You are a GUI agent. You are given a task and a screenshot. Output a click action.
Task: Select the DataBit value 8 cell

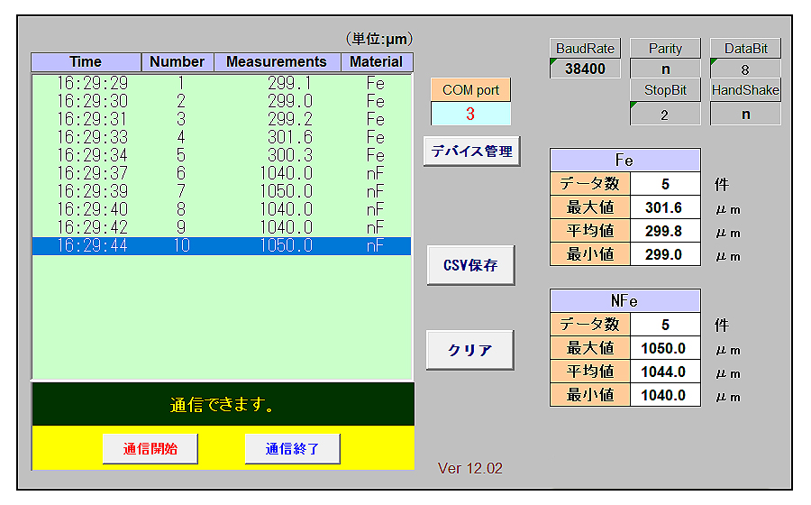[x=745, y=69]
